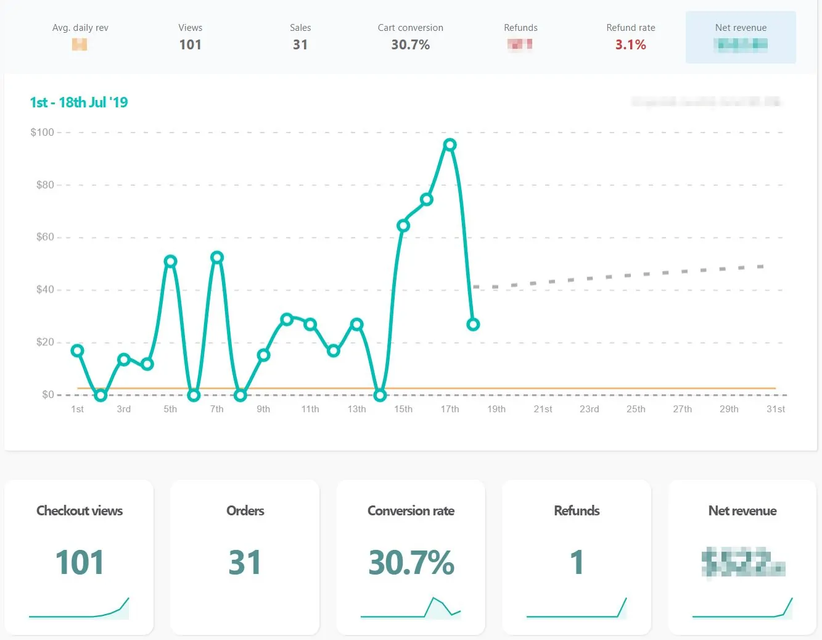Select the Sales stat showing 31
The height and width of the screenshot is (640, 822).
pos(300,36)
